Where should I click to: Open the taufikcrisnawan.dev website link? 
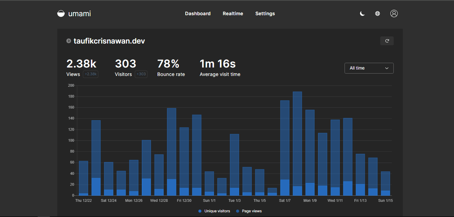tap(109, 41)
